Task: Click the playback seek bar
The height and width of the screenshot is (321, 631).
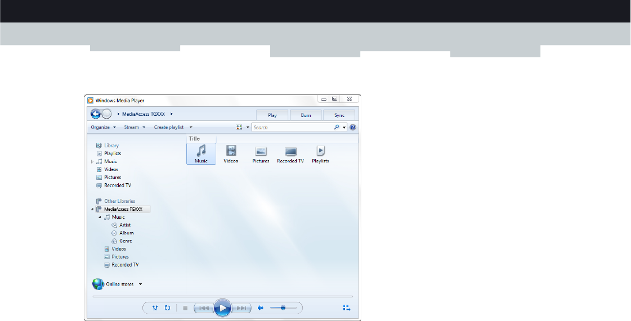Action: (x=222, y=296)
